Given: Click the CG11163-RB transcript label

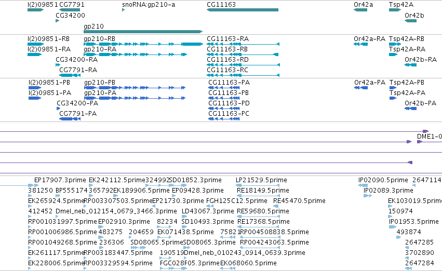Looking at the screenshot, I should pyautogui.click(x=228, y=49).
